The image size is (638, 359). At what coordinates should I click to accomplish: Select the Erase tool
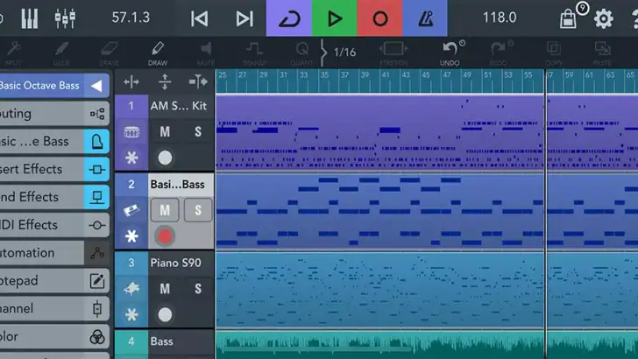[109, 53]
